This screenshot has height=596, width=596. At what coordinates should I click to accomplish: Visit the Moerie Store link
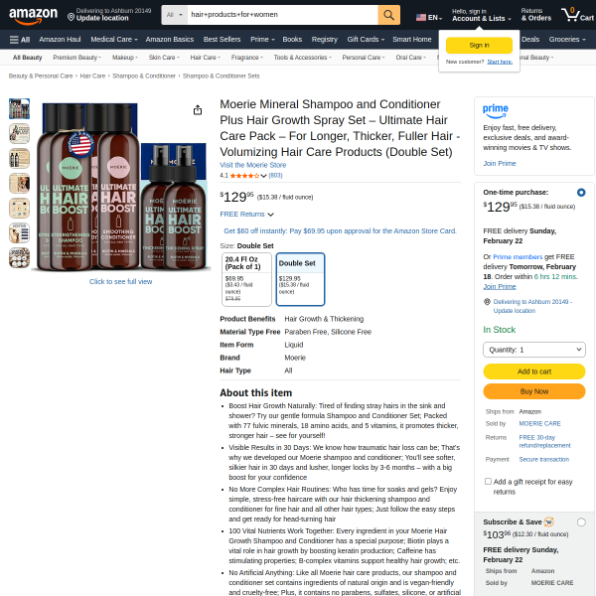pos(252,165)
